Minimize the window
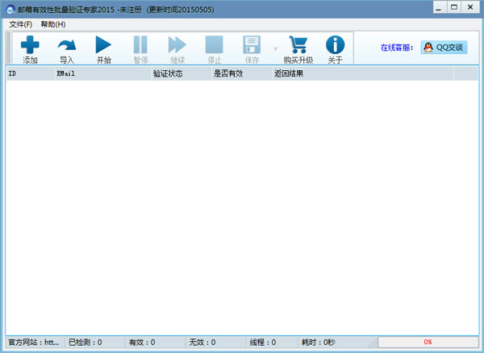This screenshot has width=484, height=353. click(439, 7)
